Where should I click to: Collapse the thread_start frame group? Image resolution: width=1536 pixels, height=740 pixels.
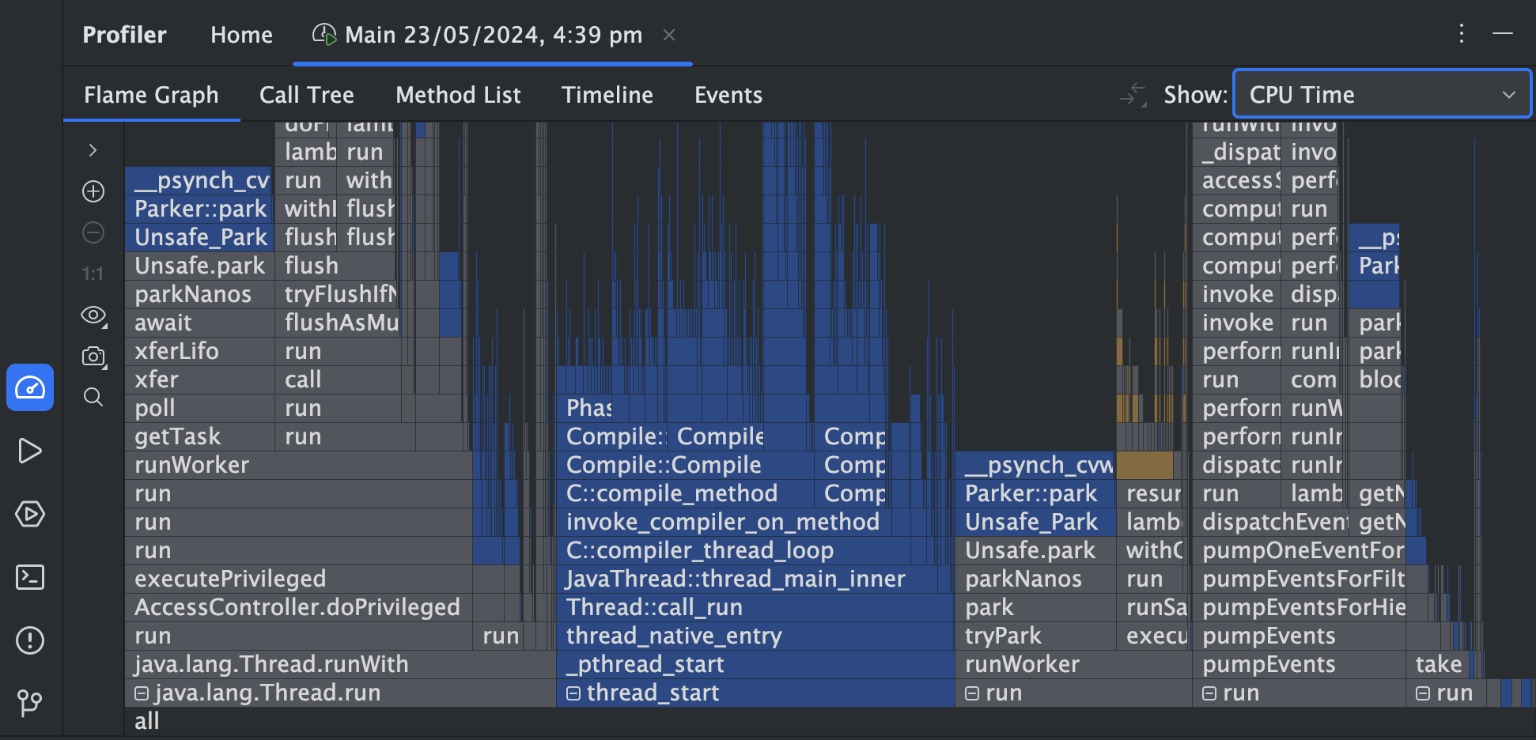[x=573, y=693]
